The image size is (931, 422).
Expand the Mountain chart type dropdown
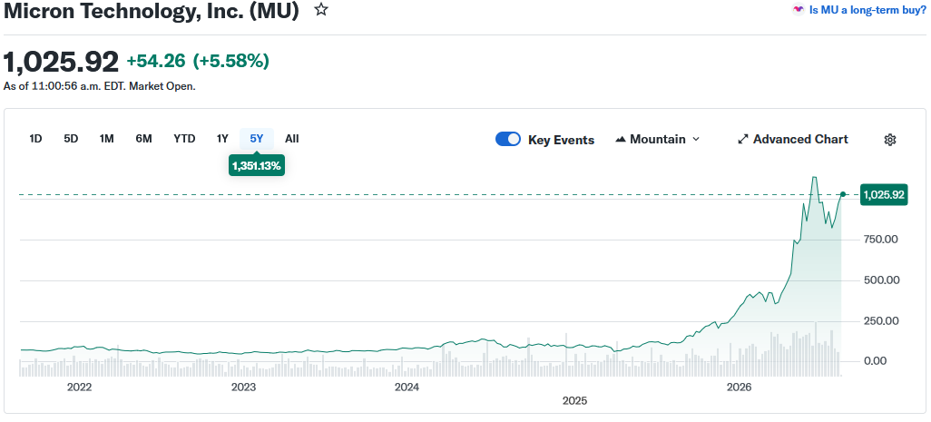click(658, 140)
